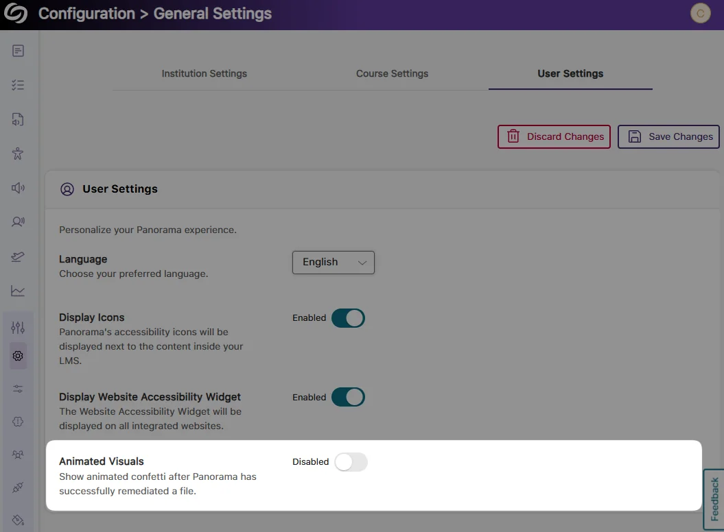Click the Panorama logo in the header

click(15, 14)
